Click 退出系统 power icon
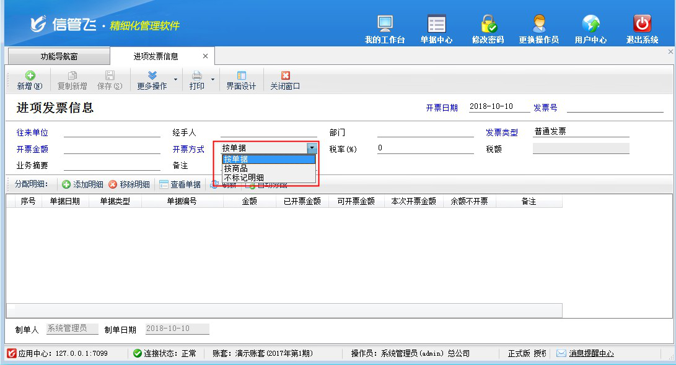The image size is (676, 365). [x=642, y=25]
